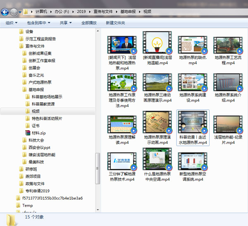This screenshot has height=226, width=248.
Task: Select the 科普基地场地展示 folder in tree
Action: pos(47,97)
